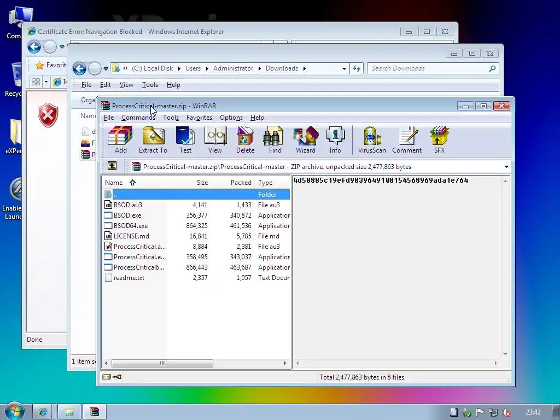
Task: Click the Windows Explorer taskbar button
Action: pyautogui.click(x=69, y=412)
